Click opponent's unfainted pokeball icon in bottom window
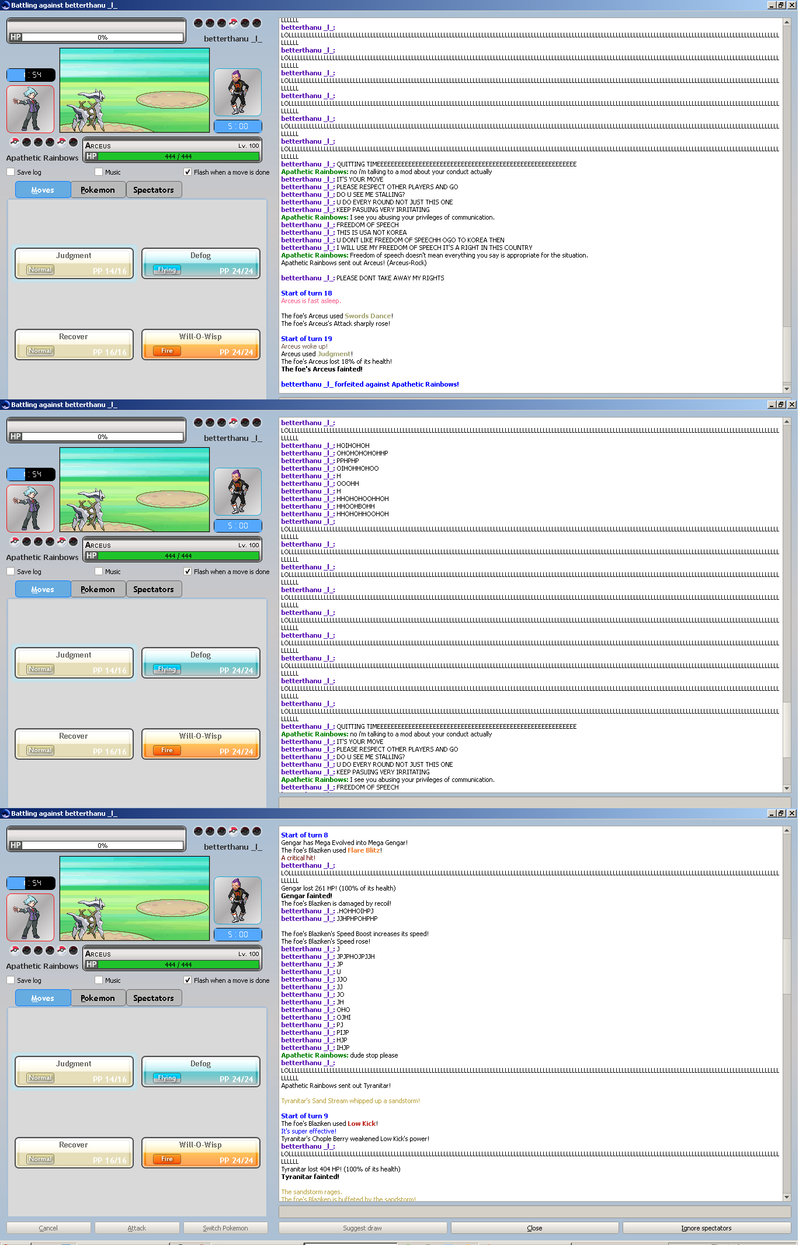 [233, 832]
